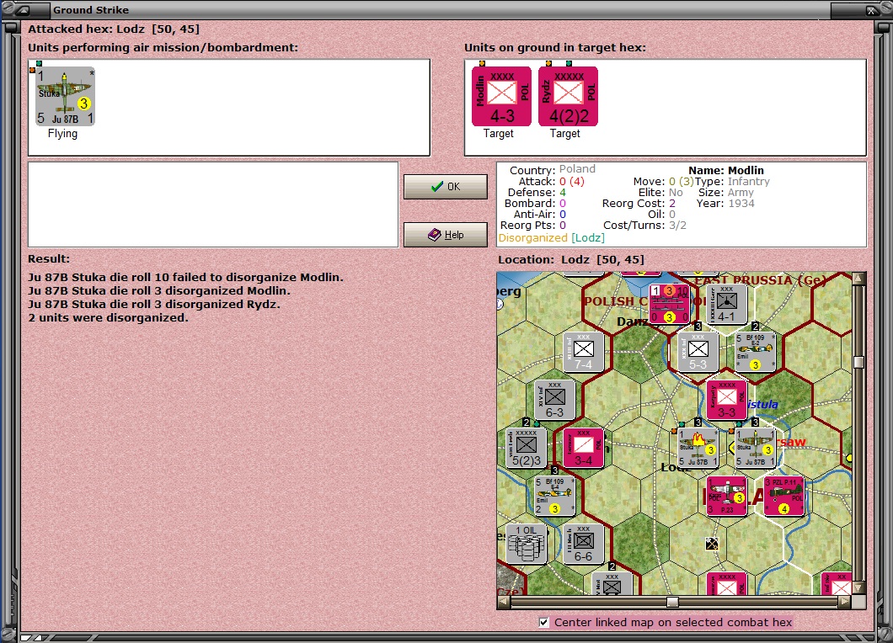Click result line 'failed to disorganize Modlin'

(x=185, y=277)
